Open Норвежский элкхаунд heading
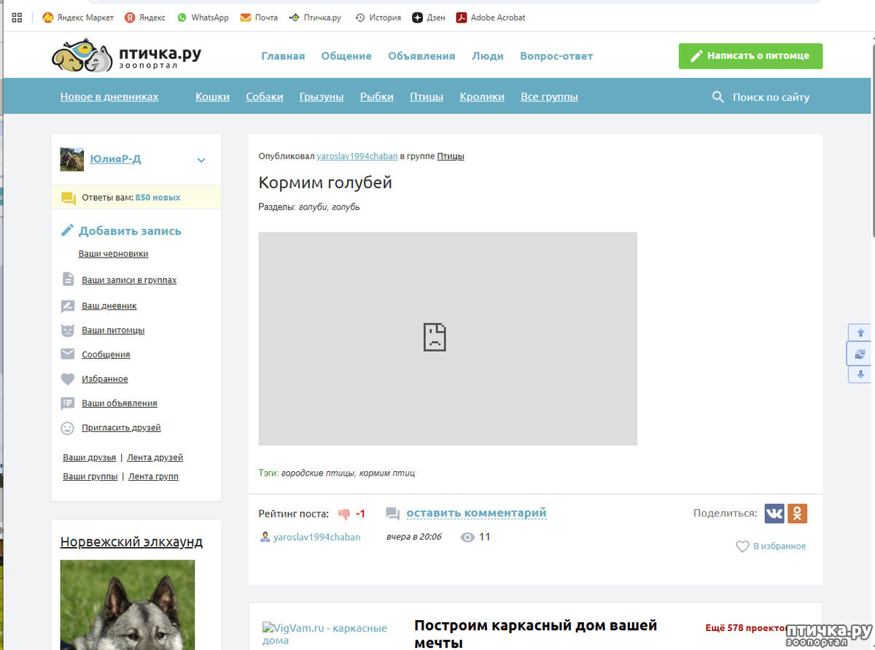Image resolution: width=875 pixels, height=650 pixels. (131, 542)
